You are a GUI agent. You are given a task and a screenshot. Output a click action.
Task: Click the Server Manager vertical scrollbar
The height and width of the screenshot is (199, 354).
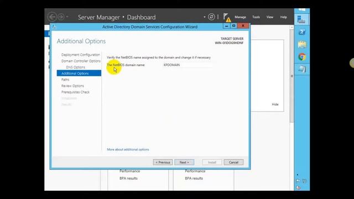291,76
